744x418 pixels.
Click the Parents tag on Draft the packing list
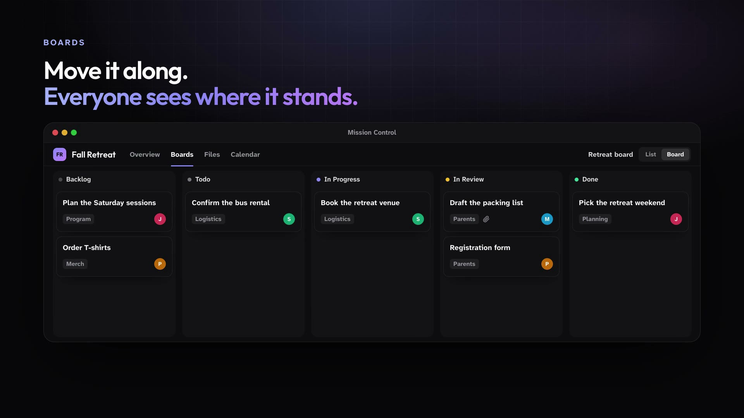coord(464,219)
